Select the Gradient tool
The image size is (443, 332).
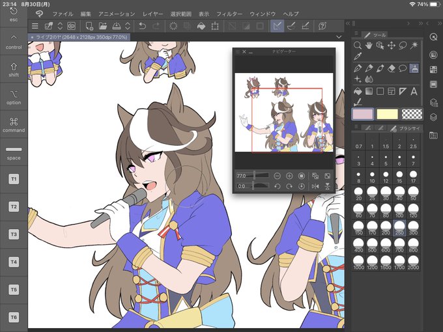[x=369, y=92]
